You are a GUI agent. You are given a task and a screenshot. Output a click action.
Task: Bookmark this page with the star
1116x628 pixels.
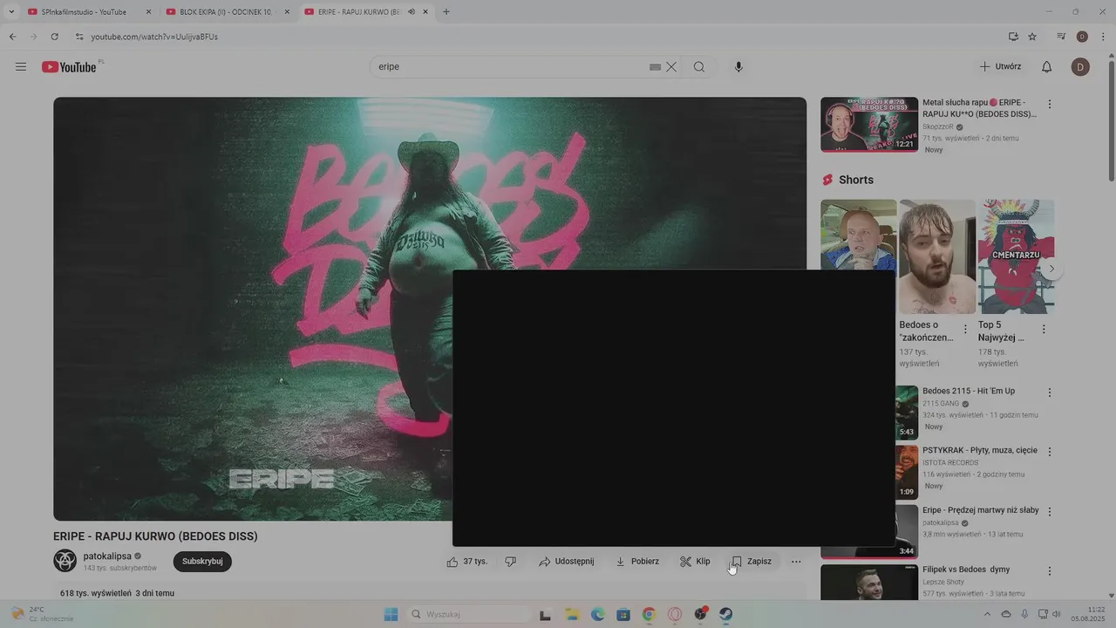1032,37
